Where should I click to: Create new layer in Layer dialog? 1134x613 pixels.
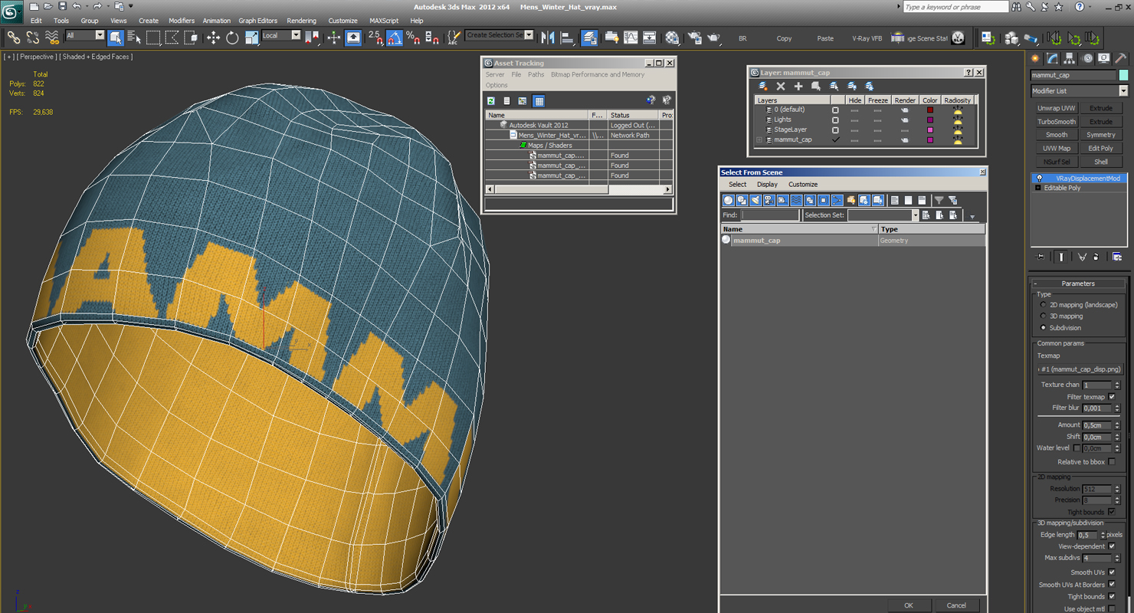pyautogui.click(x=763, y=87)
